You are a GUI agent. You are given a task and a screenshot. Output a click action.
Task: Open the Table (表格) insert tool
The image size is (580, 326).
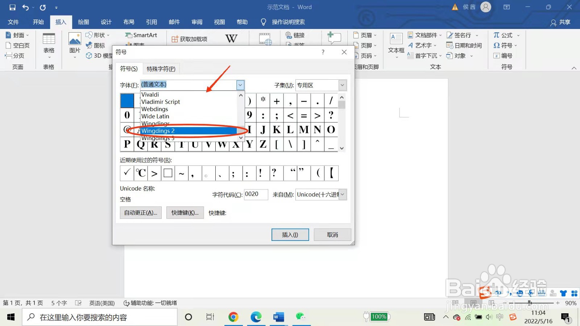tap(49, 46)
